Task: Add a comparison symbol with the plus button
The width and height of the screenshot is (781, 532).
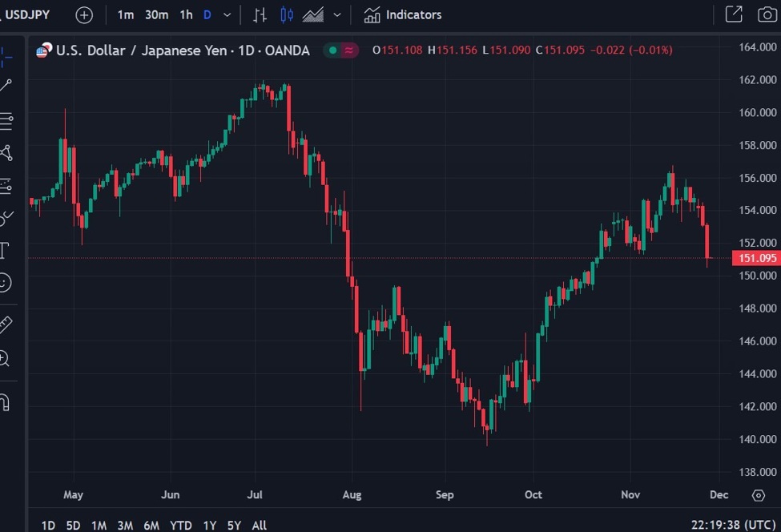Action: click(x=83, y=14)
